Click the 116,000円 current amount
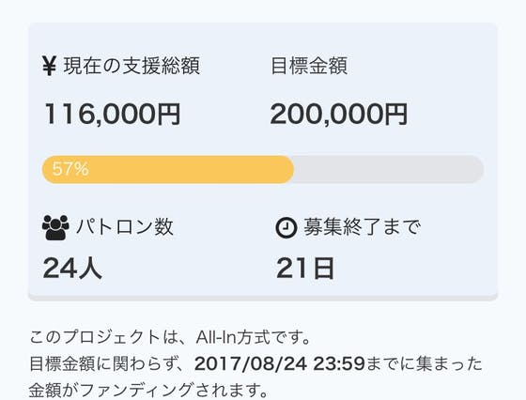This screenshot has width=526, height=400. 113,115
